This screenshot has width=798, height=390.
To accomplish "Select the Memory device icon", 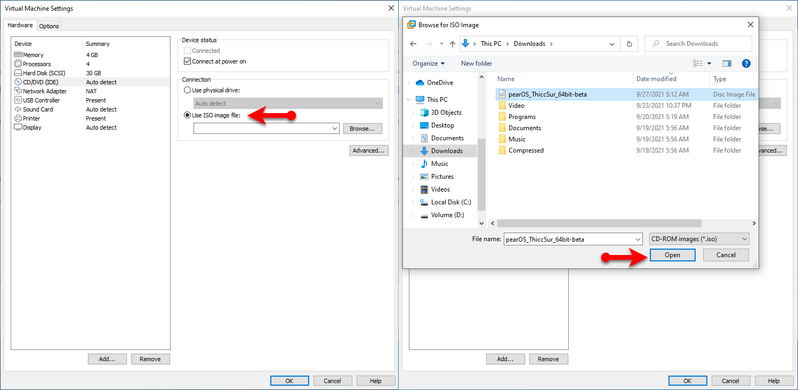I will coord(18,55).
